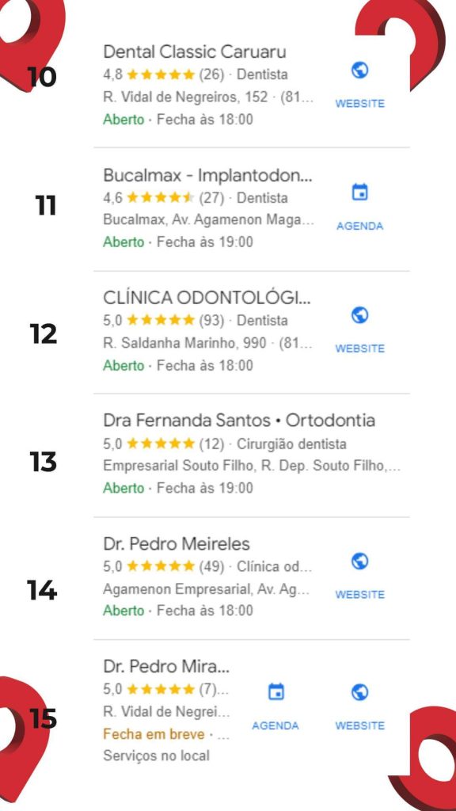Open the calendar icon for Dr. Pedro Mira...
Image resolution: width=456 pixels, height=811 pixels.
[x=275, y=691]
